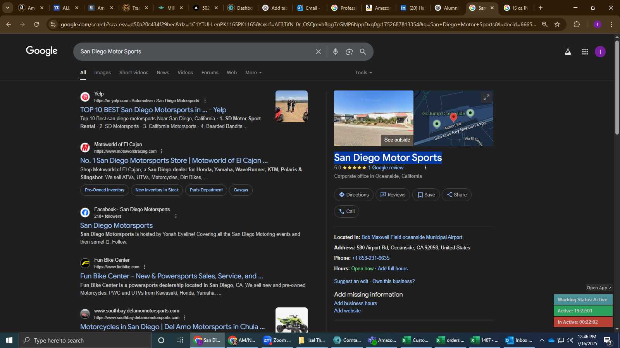620x348 pixels.
Task: Open the notification center icon
Action: (x=608, y=341)
